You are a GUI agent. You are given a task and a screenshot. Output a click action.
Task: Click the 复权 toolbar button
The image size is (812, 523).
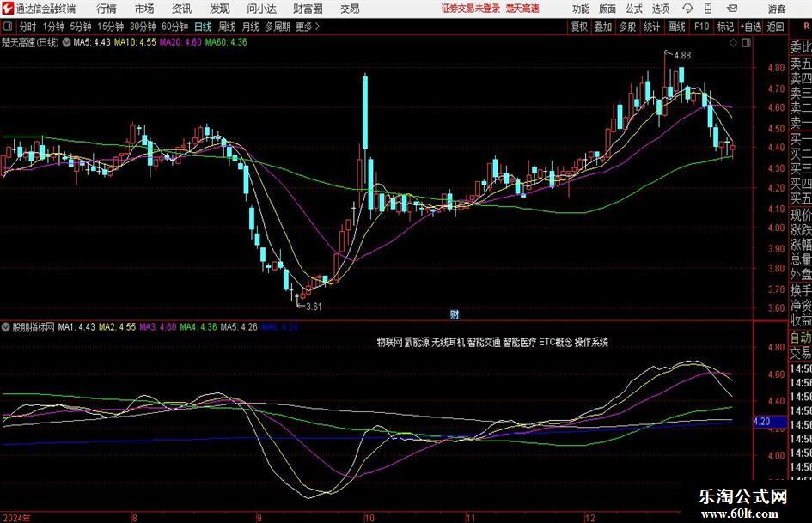coord(579,27)
